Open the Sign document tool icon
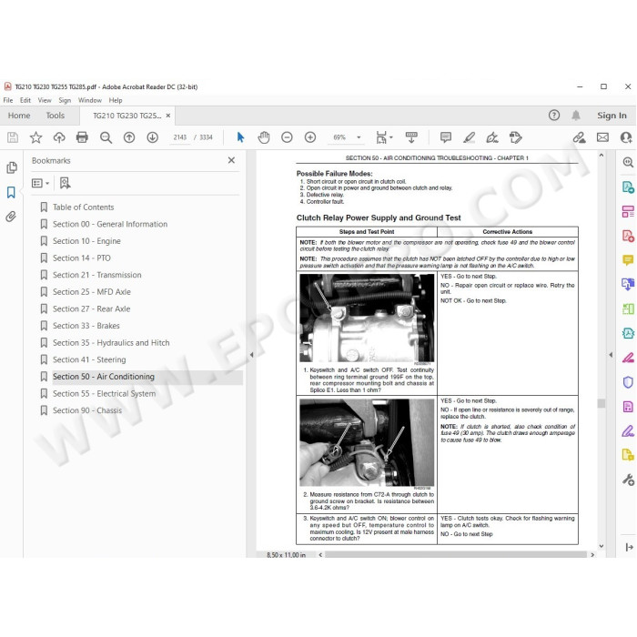Image resolution: width=637 pixels, height=637 pixels. point(492,137)
